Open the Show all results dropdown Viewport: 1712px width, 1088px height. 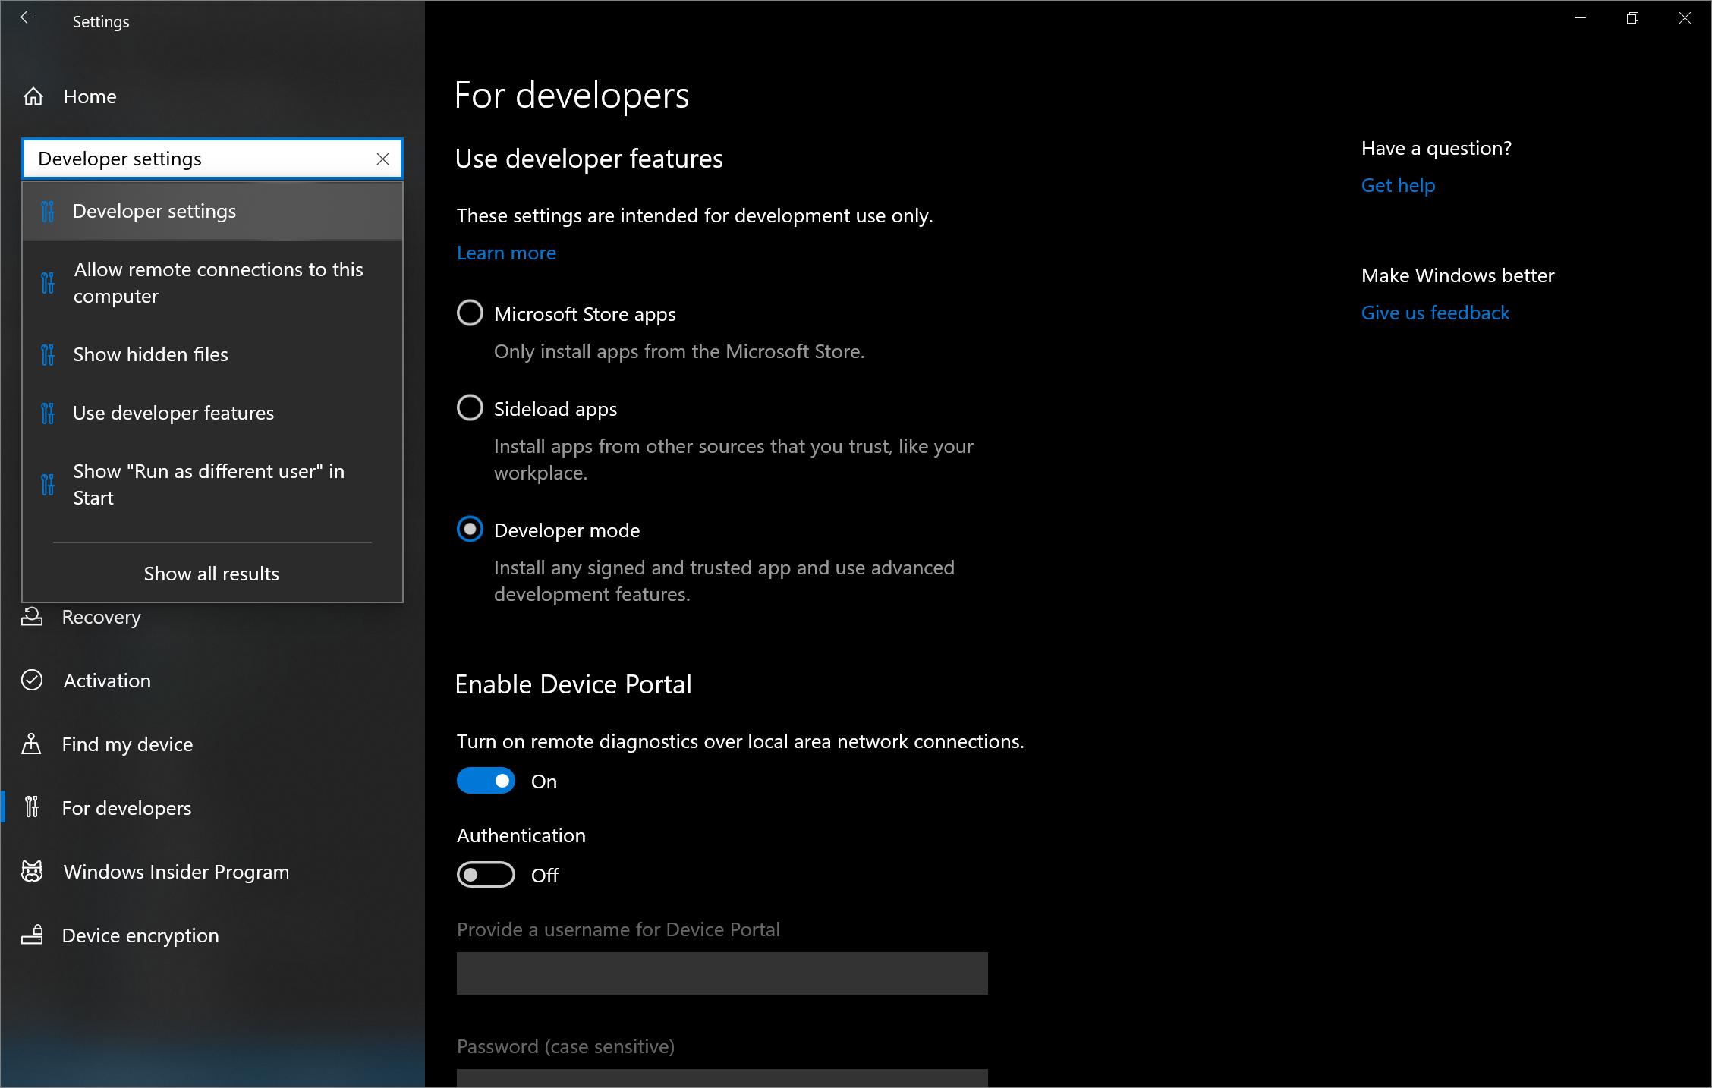pyautogui.click(x=211, y=573)
